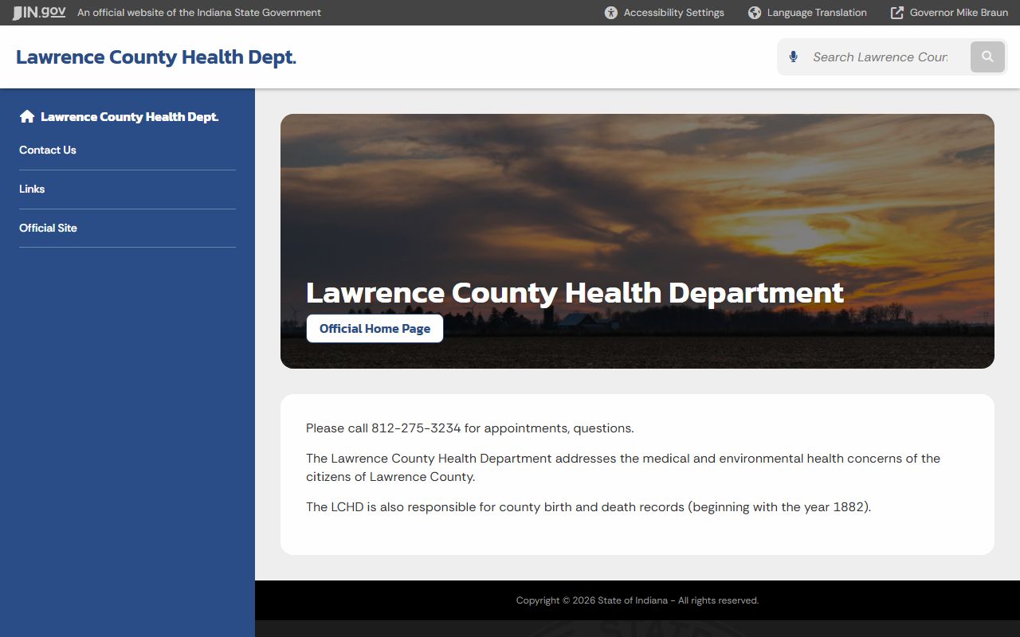
Task: Click the accessibility person icon
Action: pos(611,13)
